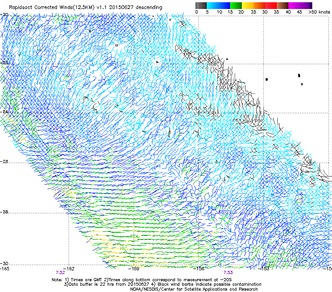
Task: Click the '>50 knots' legend label
Action: pyautogui.click(x=319, y=12)
